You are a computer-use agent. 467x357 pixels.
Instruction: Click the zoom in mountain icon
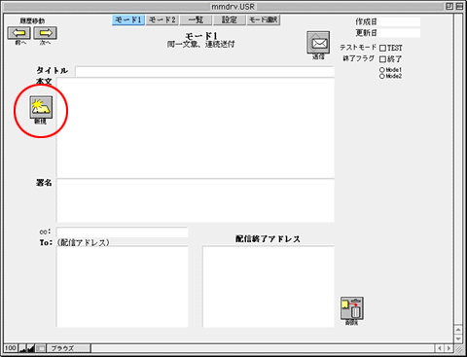31,348
